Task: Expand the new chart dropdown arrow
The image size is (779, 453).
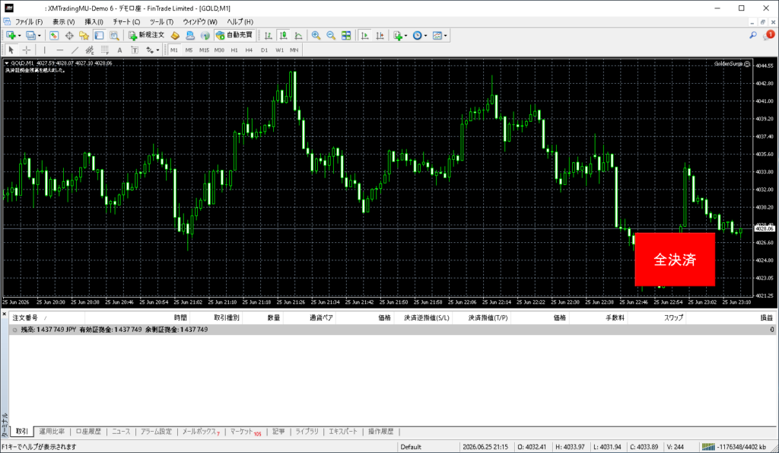Action: tap(19, 36)
